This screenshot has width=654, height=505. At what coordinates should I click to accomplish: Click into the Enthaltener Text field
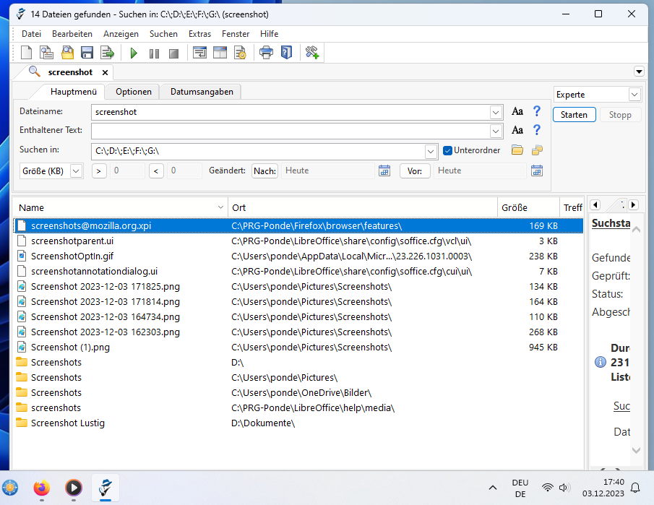291,131
